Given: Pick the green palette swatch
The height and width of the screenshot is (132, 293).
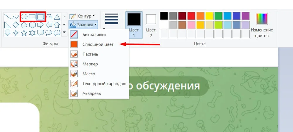Looking at the screenshot, I should [218, 16].
